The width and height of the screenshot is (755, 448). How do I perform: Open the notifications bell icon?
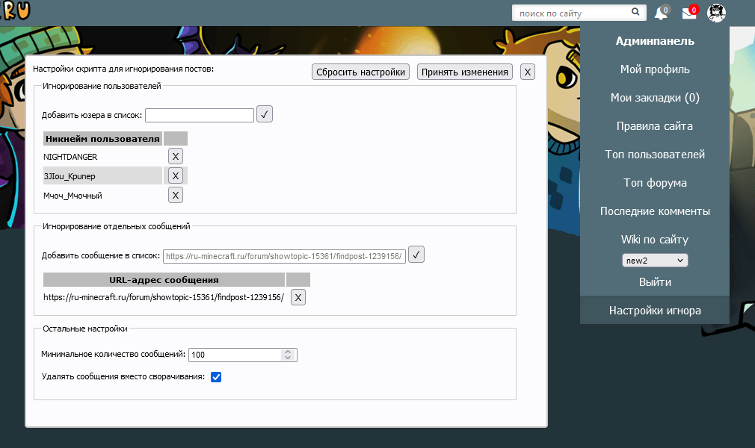coord(661,13)
